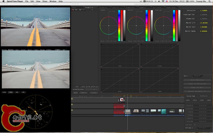Reset the Luma curve via its corner dot

coord(141,69)
